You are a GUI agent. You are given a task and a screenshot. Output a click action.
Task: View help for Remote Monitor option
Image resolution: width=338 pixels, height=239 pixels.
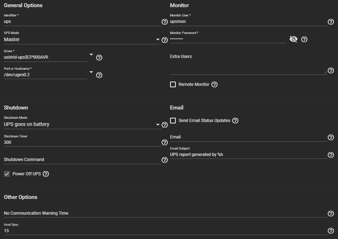214,84
